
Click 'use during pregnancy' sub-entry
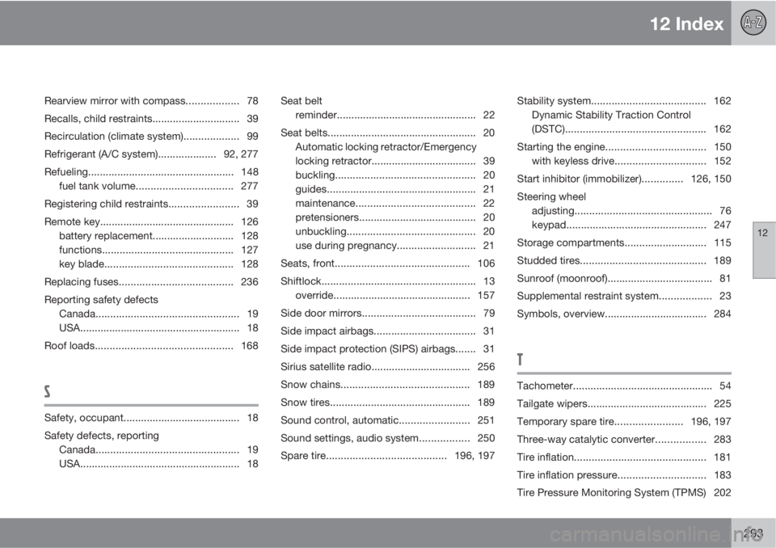pyautogui.click(x=395, y=246)
